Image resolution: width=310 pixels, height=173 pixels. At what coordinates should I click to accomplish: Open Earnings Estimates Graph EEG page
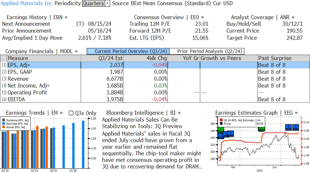256,113
